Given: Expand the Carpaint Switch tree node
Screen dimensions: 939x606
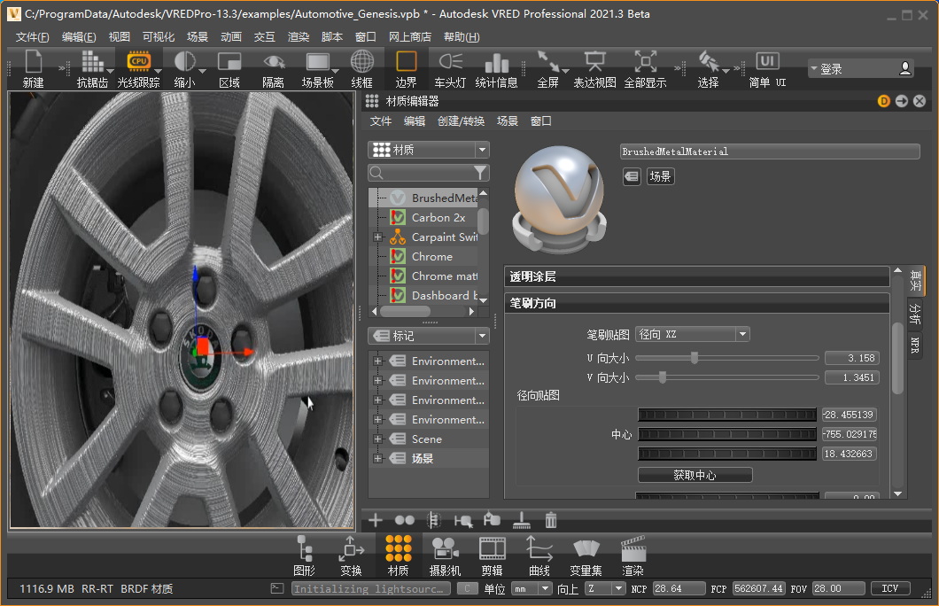Looking at the screenshot, I should 378,237.
